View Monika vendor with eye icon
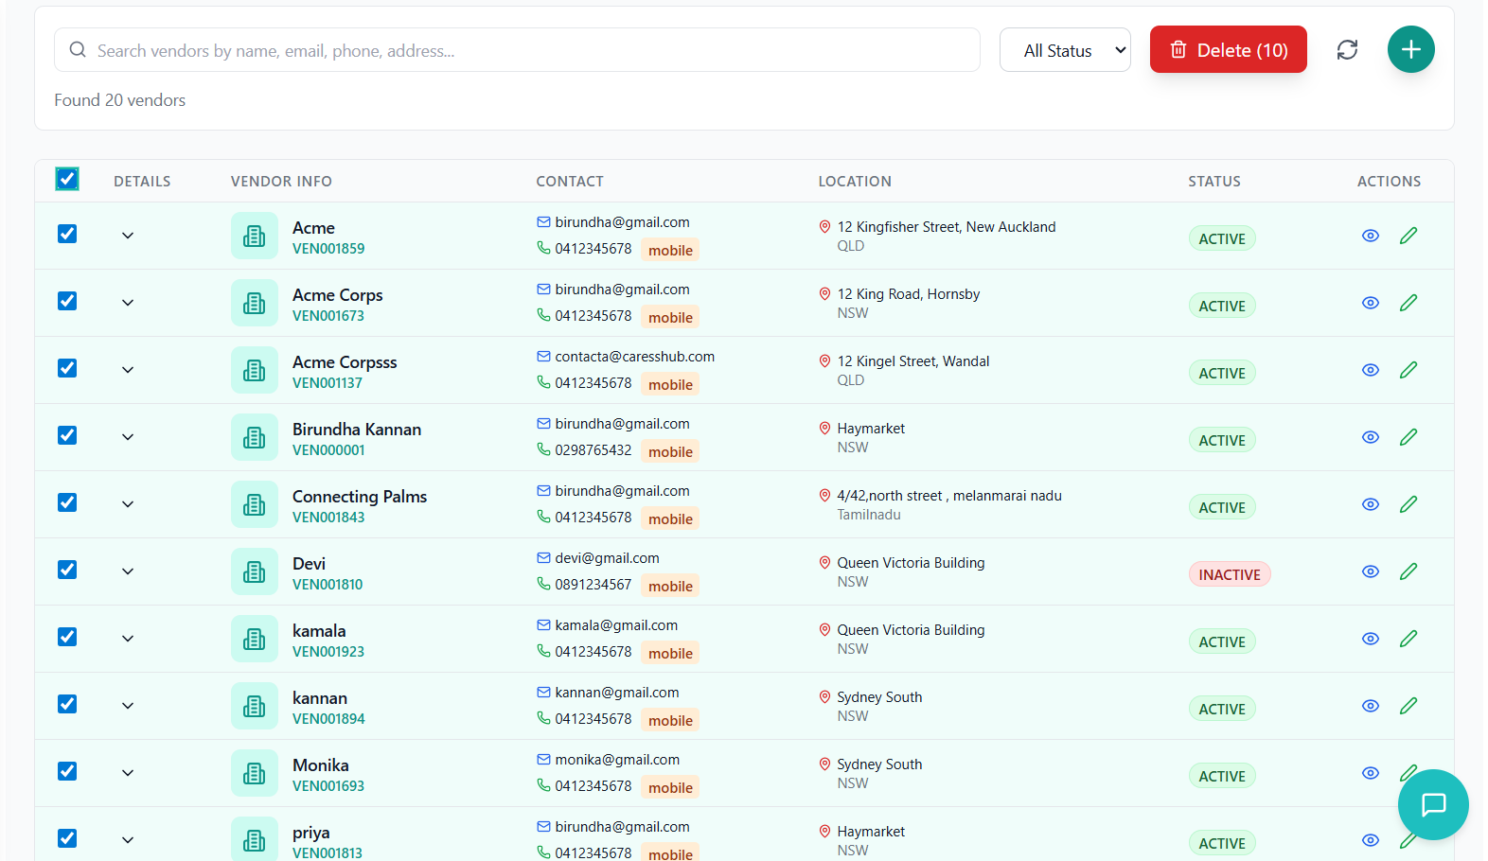The height and width of the screenshot is (861, 1488). 1370,773
